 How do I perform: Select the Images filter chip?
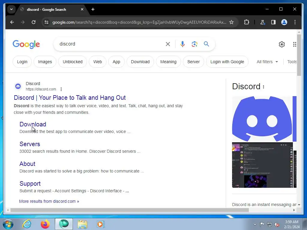point(45,62)
